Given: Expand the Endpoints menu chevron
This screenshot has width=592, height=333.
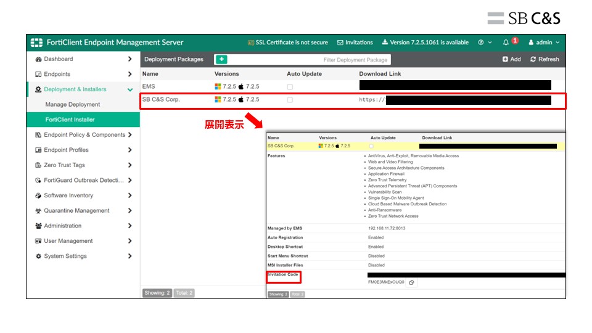Looking at the screenshot, I should (x=130, y=74).
